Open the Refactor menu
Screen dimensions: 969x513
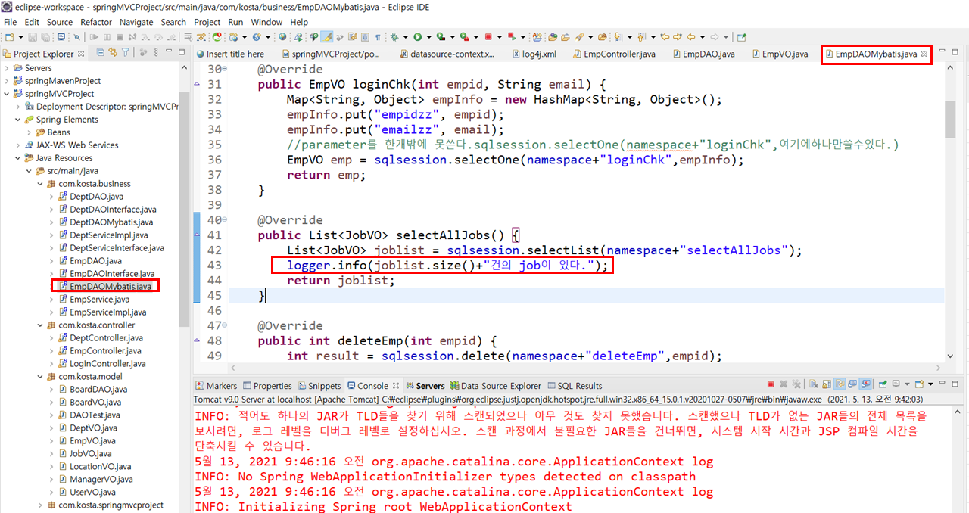(x=96, y=22)
